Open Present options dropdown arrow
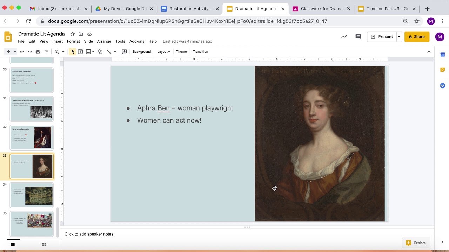The width and height of the screenshot is (449, 252). pyautogui.click(x=399, y=37)
